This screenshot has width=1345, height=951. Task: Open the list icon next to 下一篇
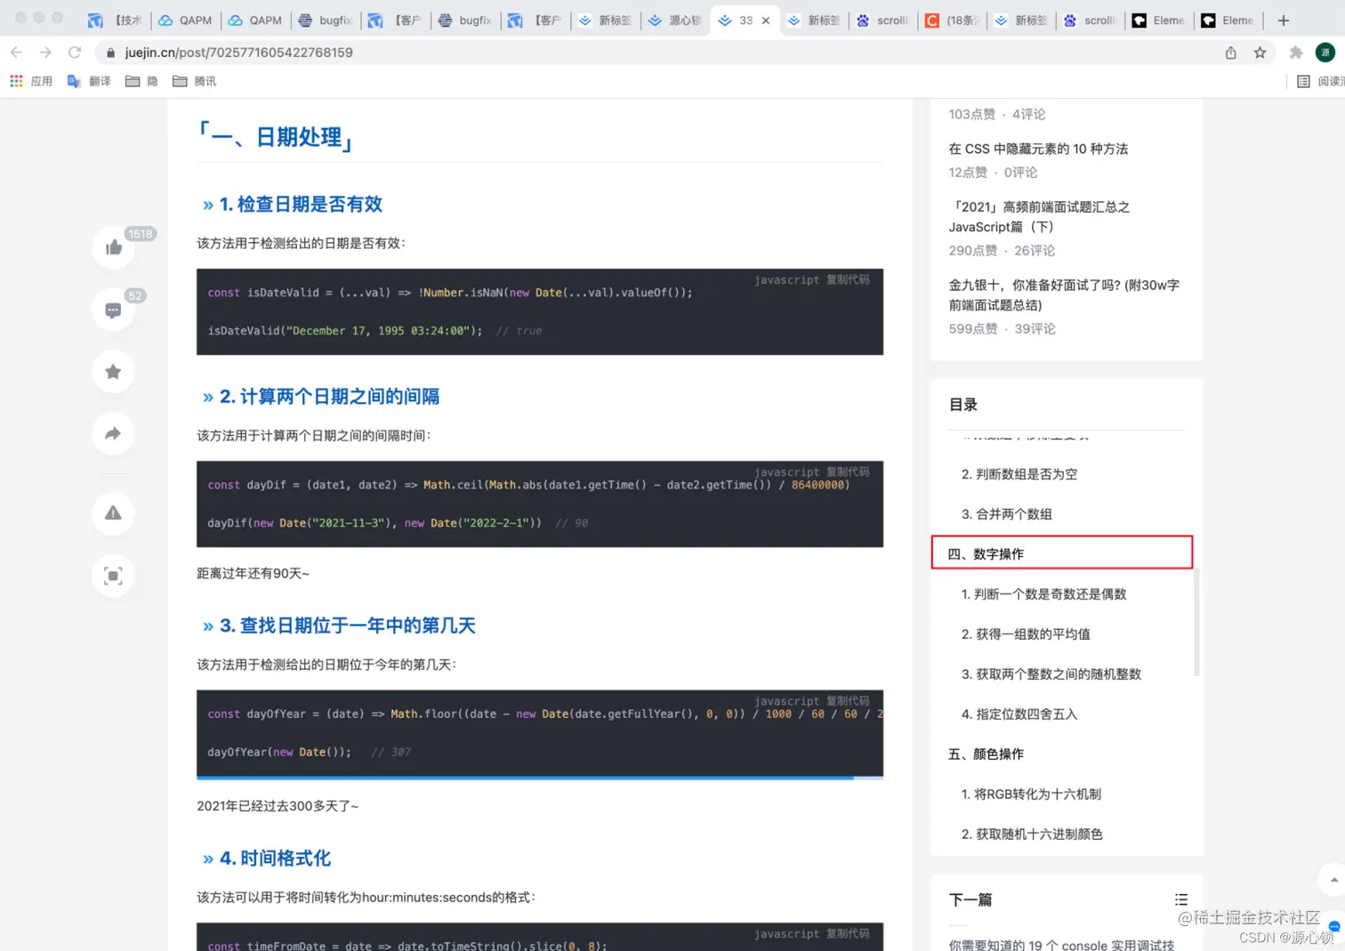point(1180,899)
